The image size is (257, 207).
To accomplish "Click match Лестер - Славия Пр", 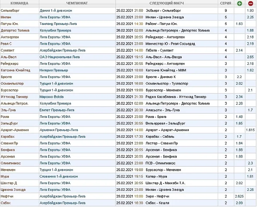I will coord(162,143).
